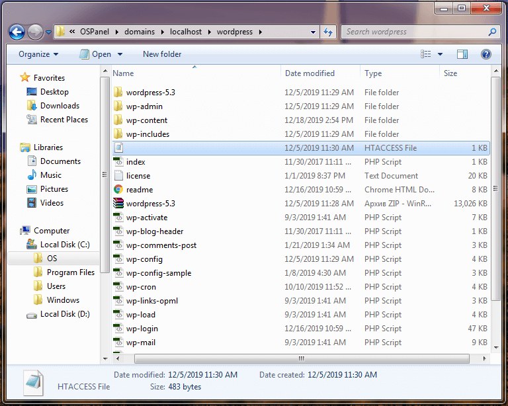Click the file list vertical scrollbar thumb
Screen dimensions: 508x406
[495, 188]
